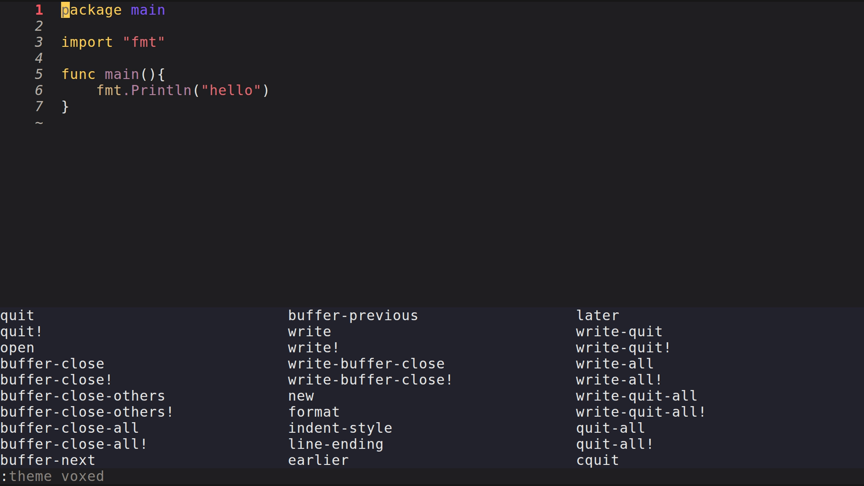Select the "earlier" command entry
This screenshot has width=864, height=486.
(x=318, y=460)
